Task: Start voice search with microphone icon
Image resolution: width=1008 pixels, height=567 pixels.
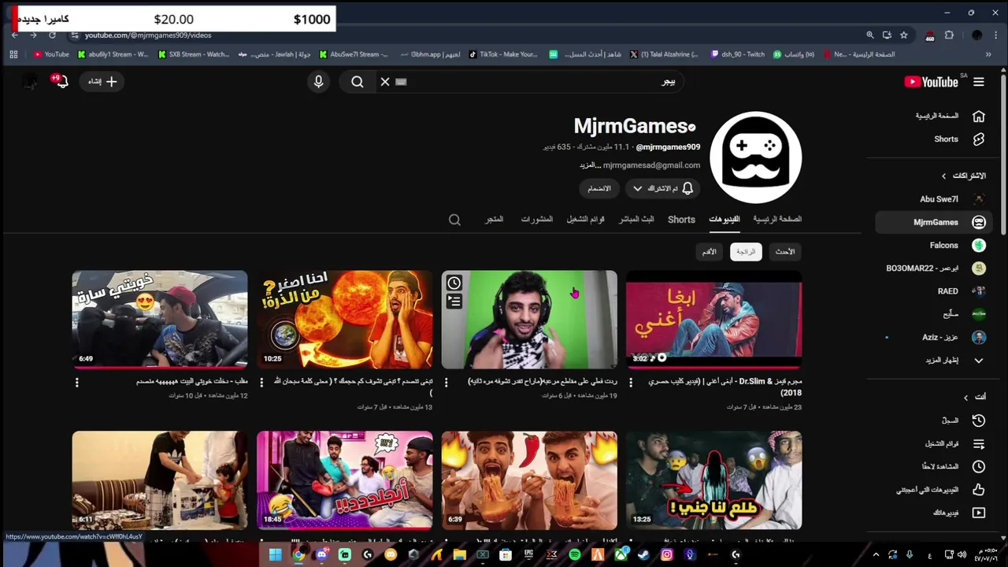Action: (318, 82)
